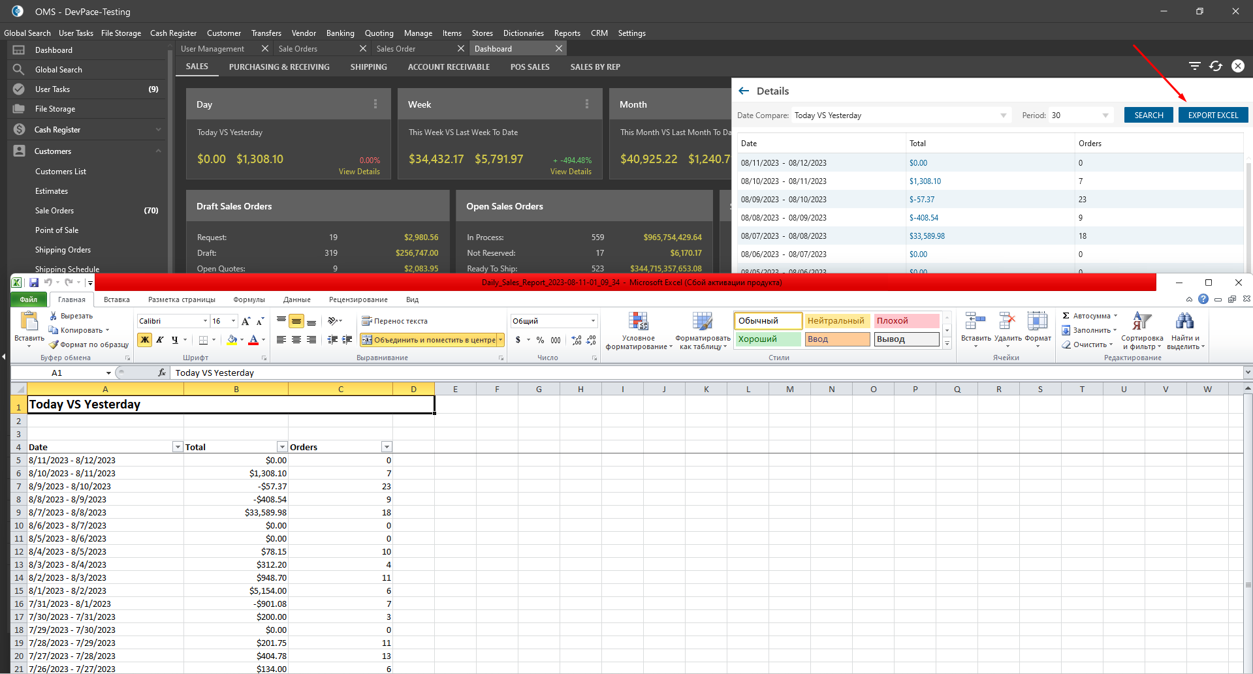This screenshot has width=1253, height=674.
Task: Click the dashboard refresh icon
Action: [x=1215, y=66]
